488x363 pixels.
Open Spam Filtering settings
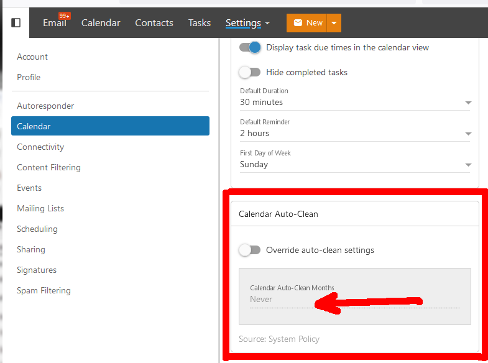pos(44,290)
